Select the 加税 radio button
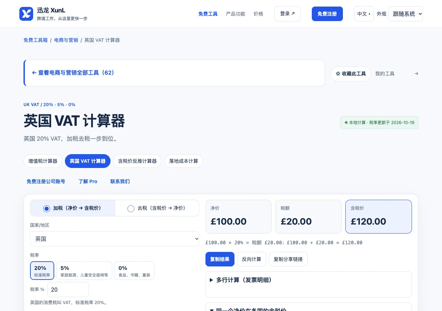The image size is (442, 311). click(47, 208)
